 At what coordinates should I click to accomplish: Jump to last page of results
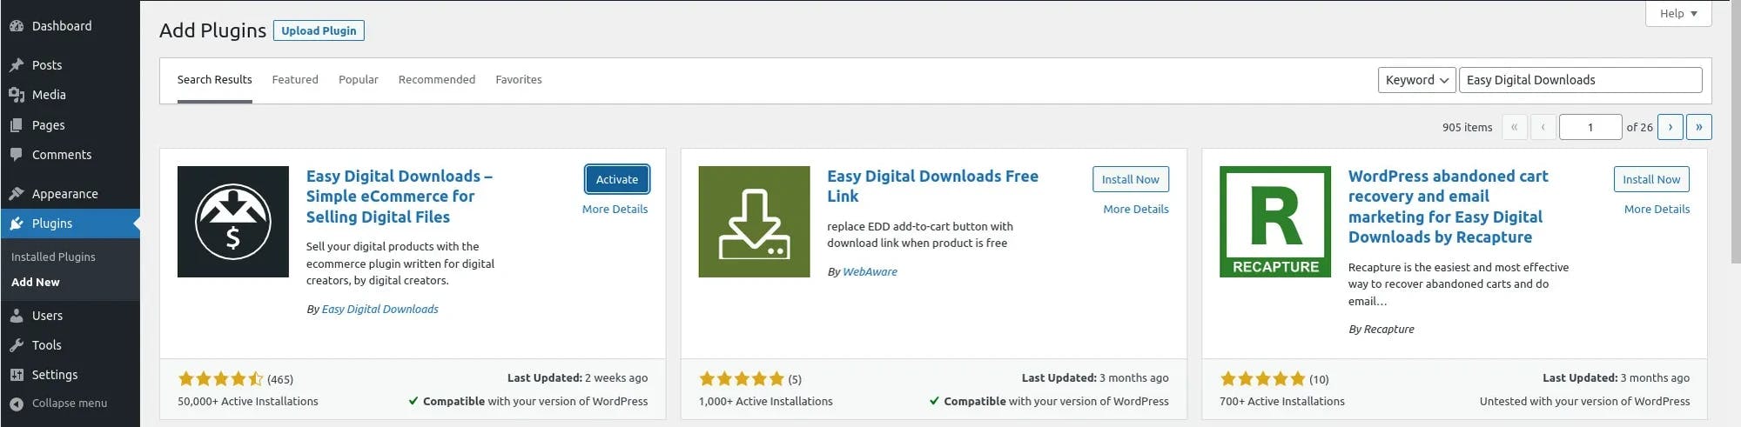click(1698, 127)
